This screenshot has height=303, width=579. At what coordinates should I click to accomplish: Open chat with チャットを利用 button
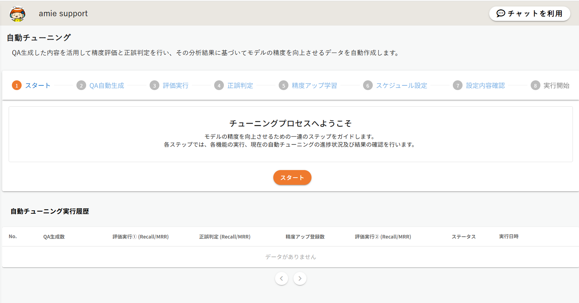click(x=529, y=14)
